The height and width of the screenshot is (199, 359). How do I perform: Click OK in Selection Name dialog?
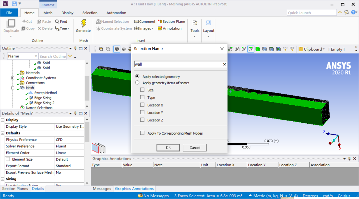[x=168, y=147]
